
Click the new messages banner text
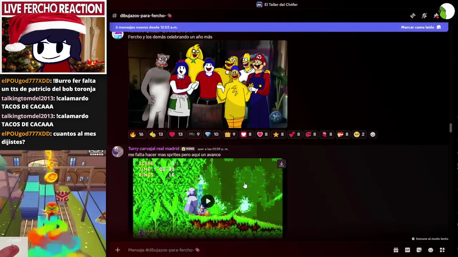(146, 27)
